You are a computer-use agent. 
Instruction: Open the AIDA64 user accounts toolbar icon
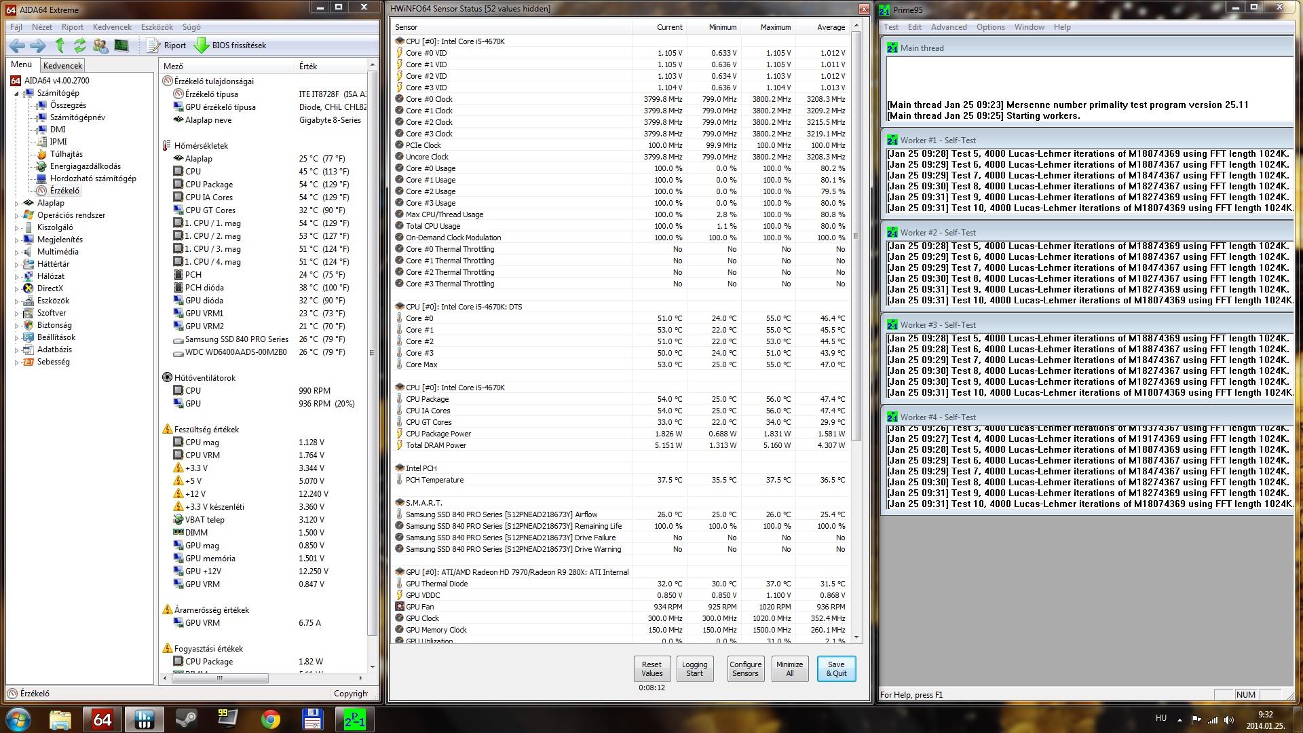[100, 45]
